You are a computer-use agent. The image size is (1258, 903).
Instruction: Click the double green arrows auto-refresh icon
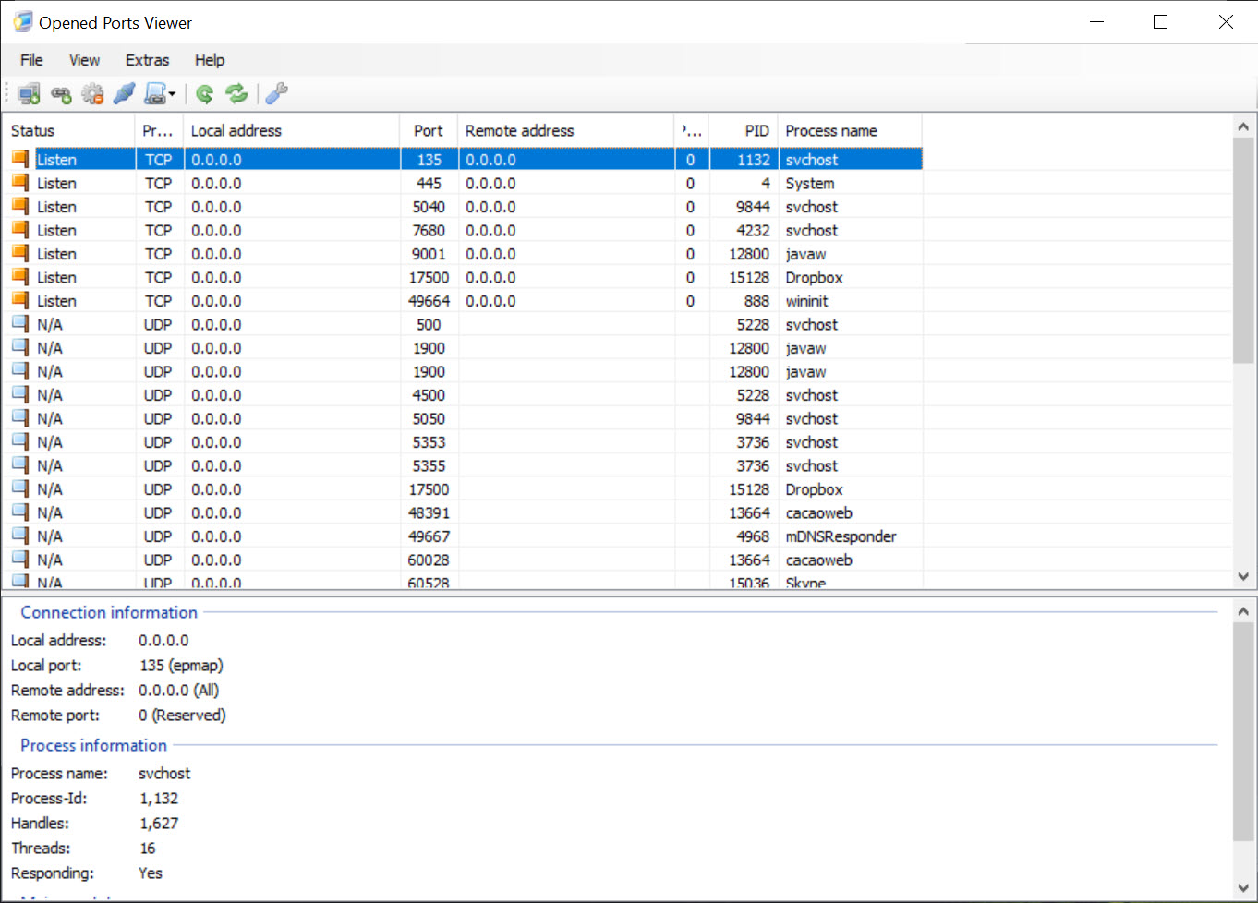(x=236, y=93)
